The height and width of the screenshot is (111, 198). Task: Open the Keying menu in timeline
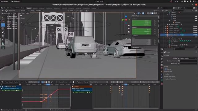tap(86, 82)
